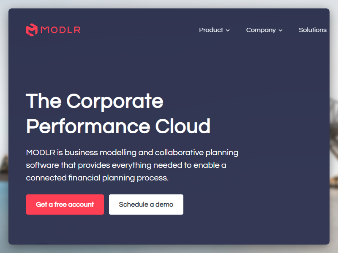
Task: Click the white Schedule a demo button
Action: [146, 204]
